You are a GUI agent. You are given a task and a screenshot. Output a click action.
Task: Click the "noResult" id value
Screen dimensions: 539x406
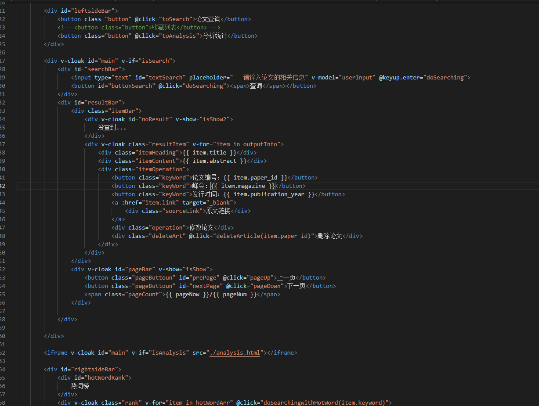(x=155, y=119)
